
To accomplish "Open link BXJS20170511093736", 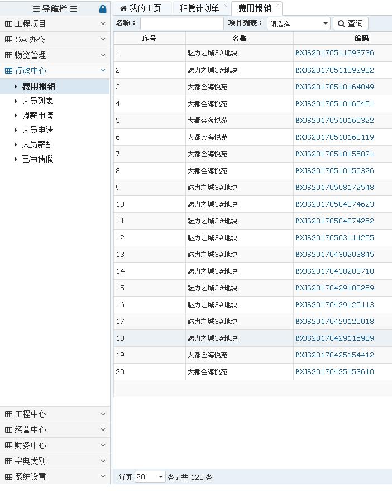I will point(334,53).
